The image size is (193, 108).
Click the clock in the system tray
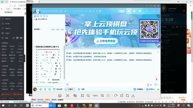171,105
